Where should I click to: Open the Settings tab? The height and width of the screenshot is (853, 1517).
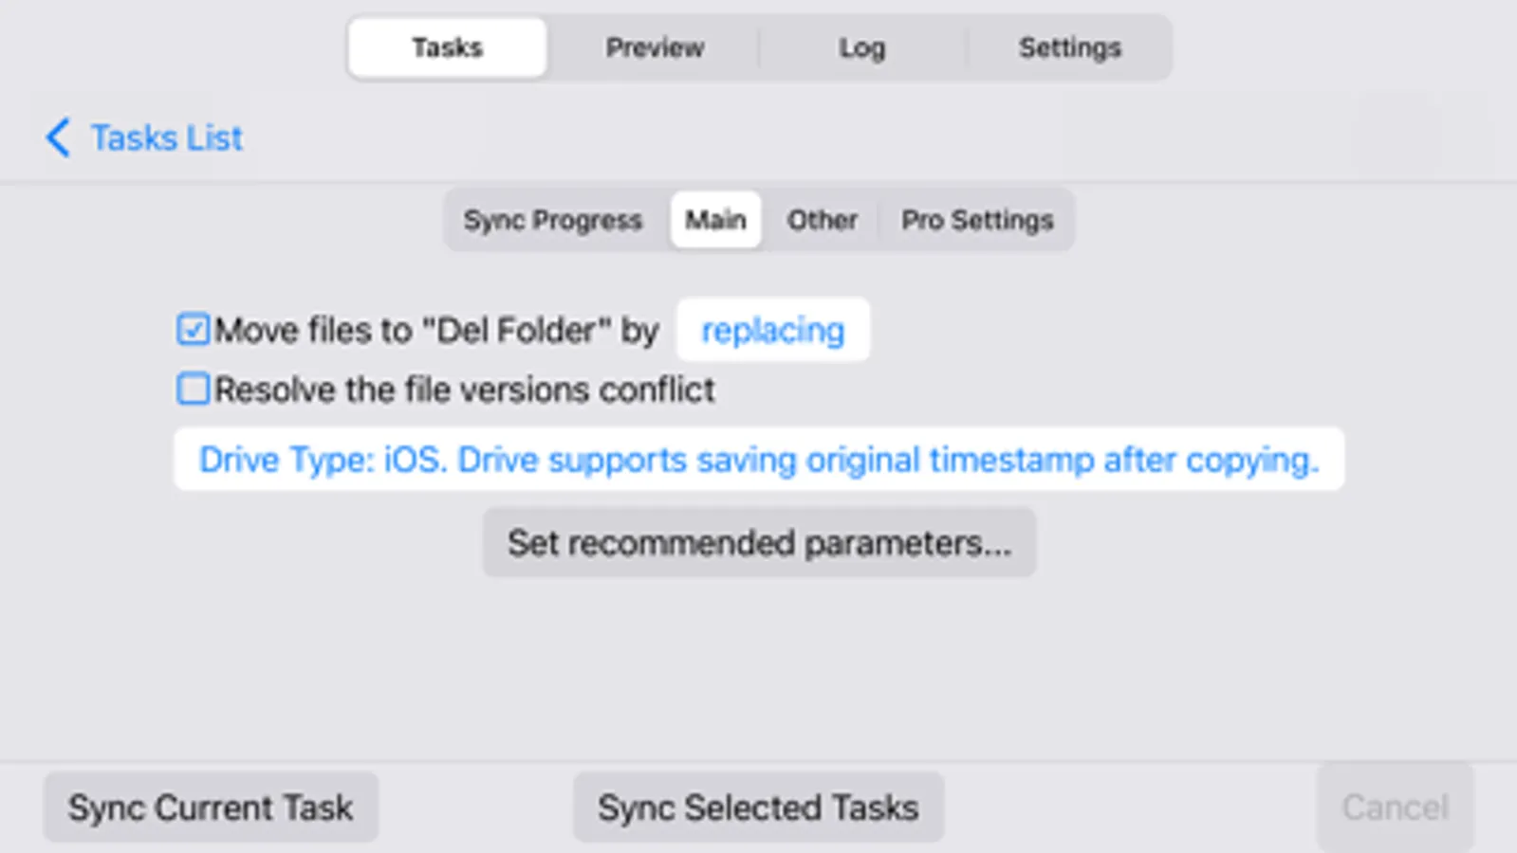pos(1069,47)
